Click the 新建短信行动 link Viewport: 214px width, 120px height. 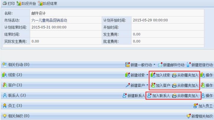pyautogui.click(x=202, y=65)
